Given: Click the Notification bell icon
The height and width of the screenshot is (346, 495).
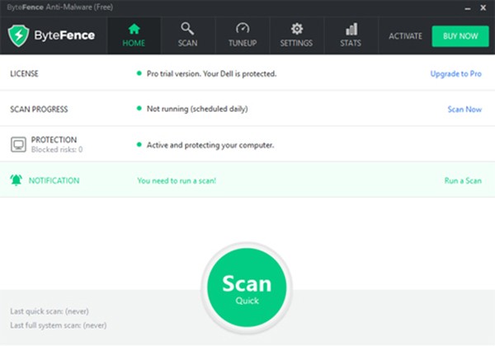Looking at the screenshot, I should (17, 180).
